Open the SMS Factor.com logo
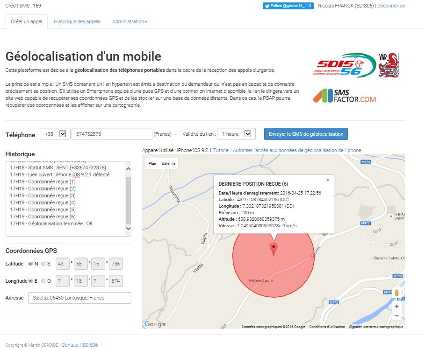This screenshot has height=349, width=425. pyautogui.click(x=345, y=96)
